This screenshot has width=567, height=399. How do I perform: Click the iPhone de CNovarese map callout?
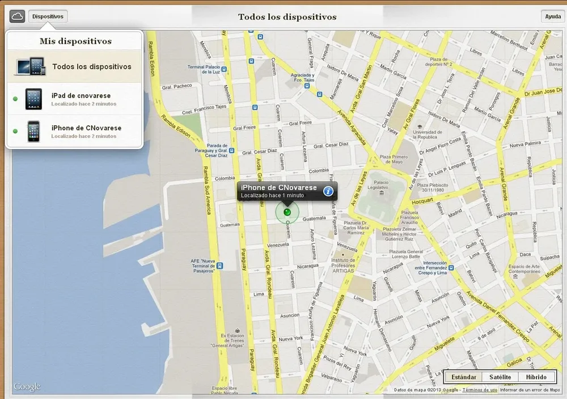(279, 191)
